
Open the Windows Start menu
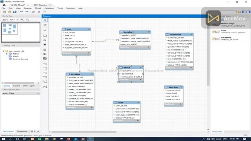(x=4, y=139)
